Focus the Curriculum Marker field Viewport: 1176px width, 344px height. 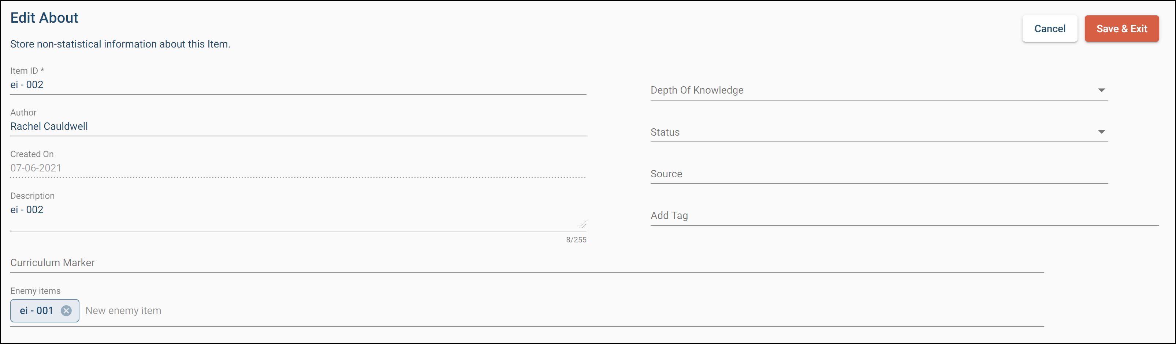(525, 263)
